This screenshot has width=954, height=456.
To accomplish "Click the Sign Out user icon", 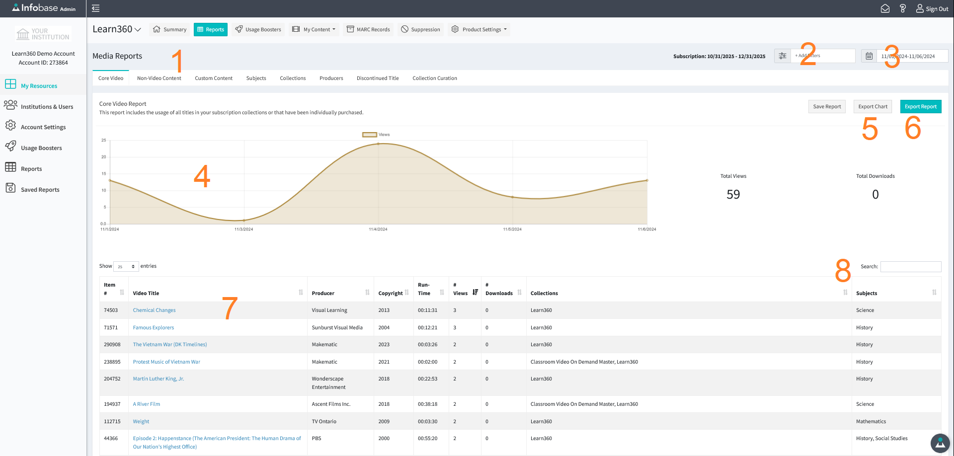I will 920,8.
